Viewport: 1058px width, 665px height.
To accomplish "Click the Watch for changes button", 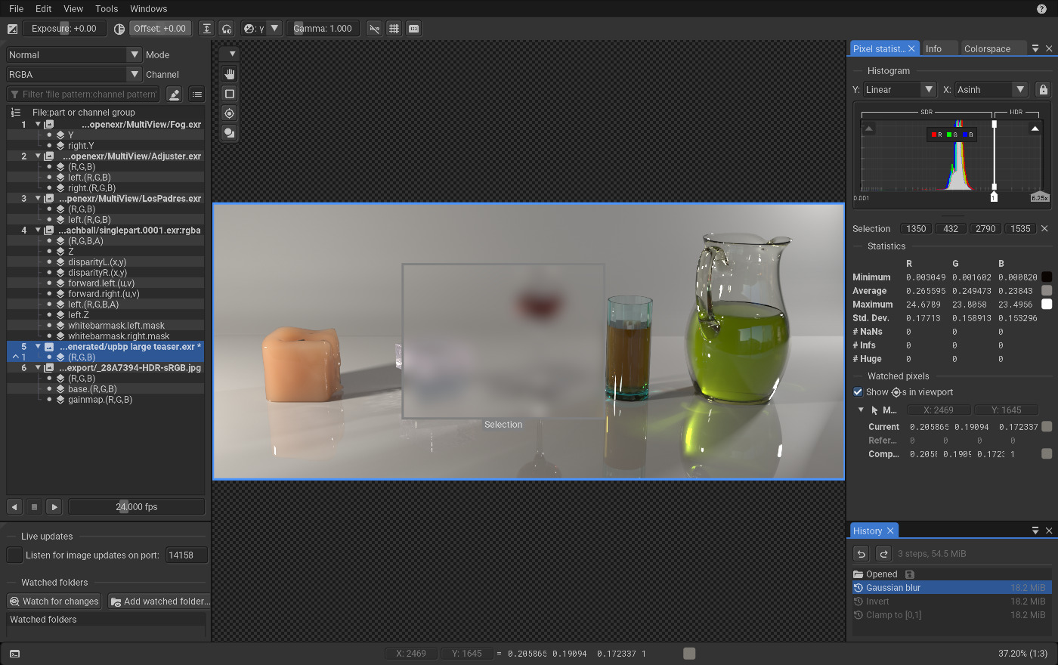I will pyautogui.click(x=54, y=602).
